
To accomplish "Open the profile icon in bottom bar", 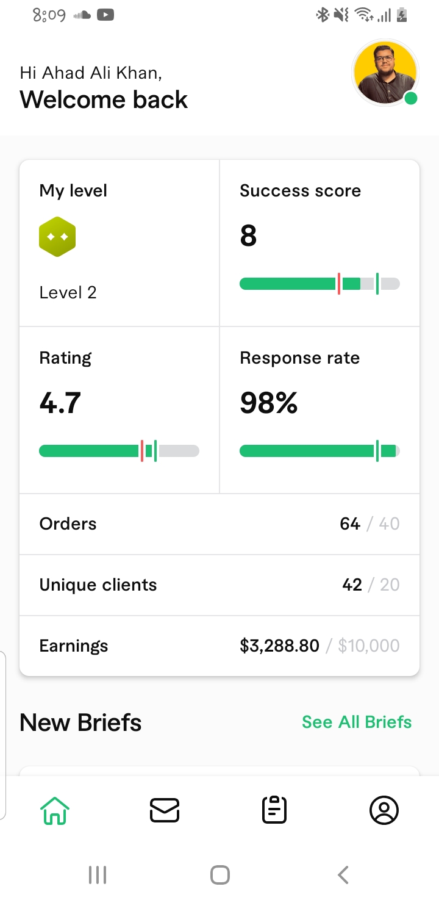I will [384, 810].
